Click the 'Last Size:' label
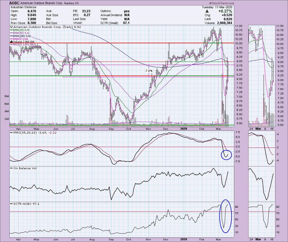The width and height of the screenshot is (288, 242). pyautogui.click(x=79, y=19)
